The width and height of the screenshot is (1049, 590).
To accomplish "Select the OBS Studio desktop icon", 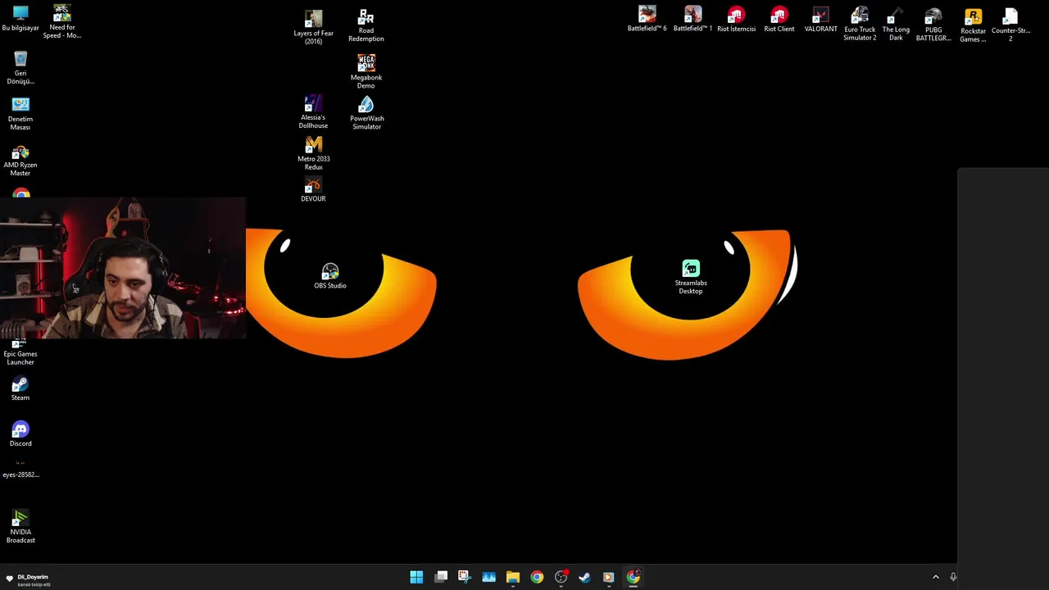I will [330, 276].
